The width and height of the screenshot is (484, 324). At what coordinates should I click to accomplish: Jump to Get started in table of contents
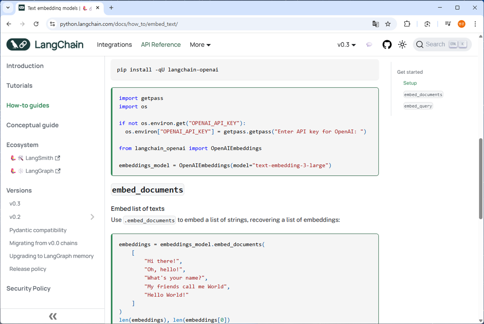click(410, 72)
